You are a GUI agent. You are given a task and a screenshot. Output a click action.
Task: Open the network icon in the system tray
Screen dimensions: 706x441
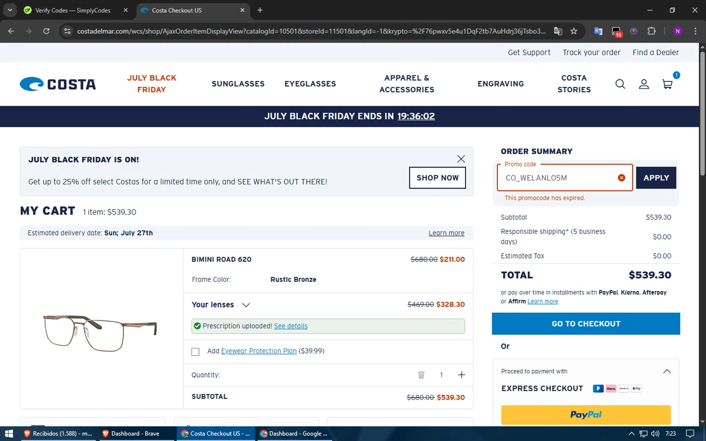click(x=643, y=433)
